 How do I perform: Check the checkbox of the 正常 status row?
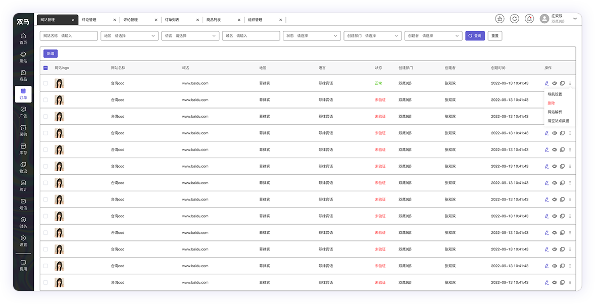pos(45,83)
